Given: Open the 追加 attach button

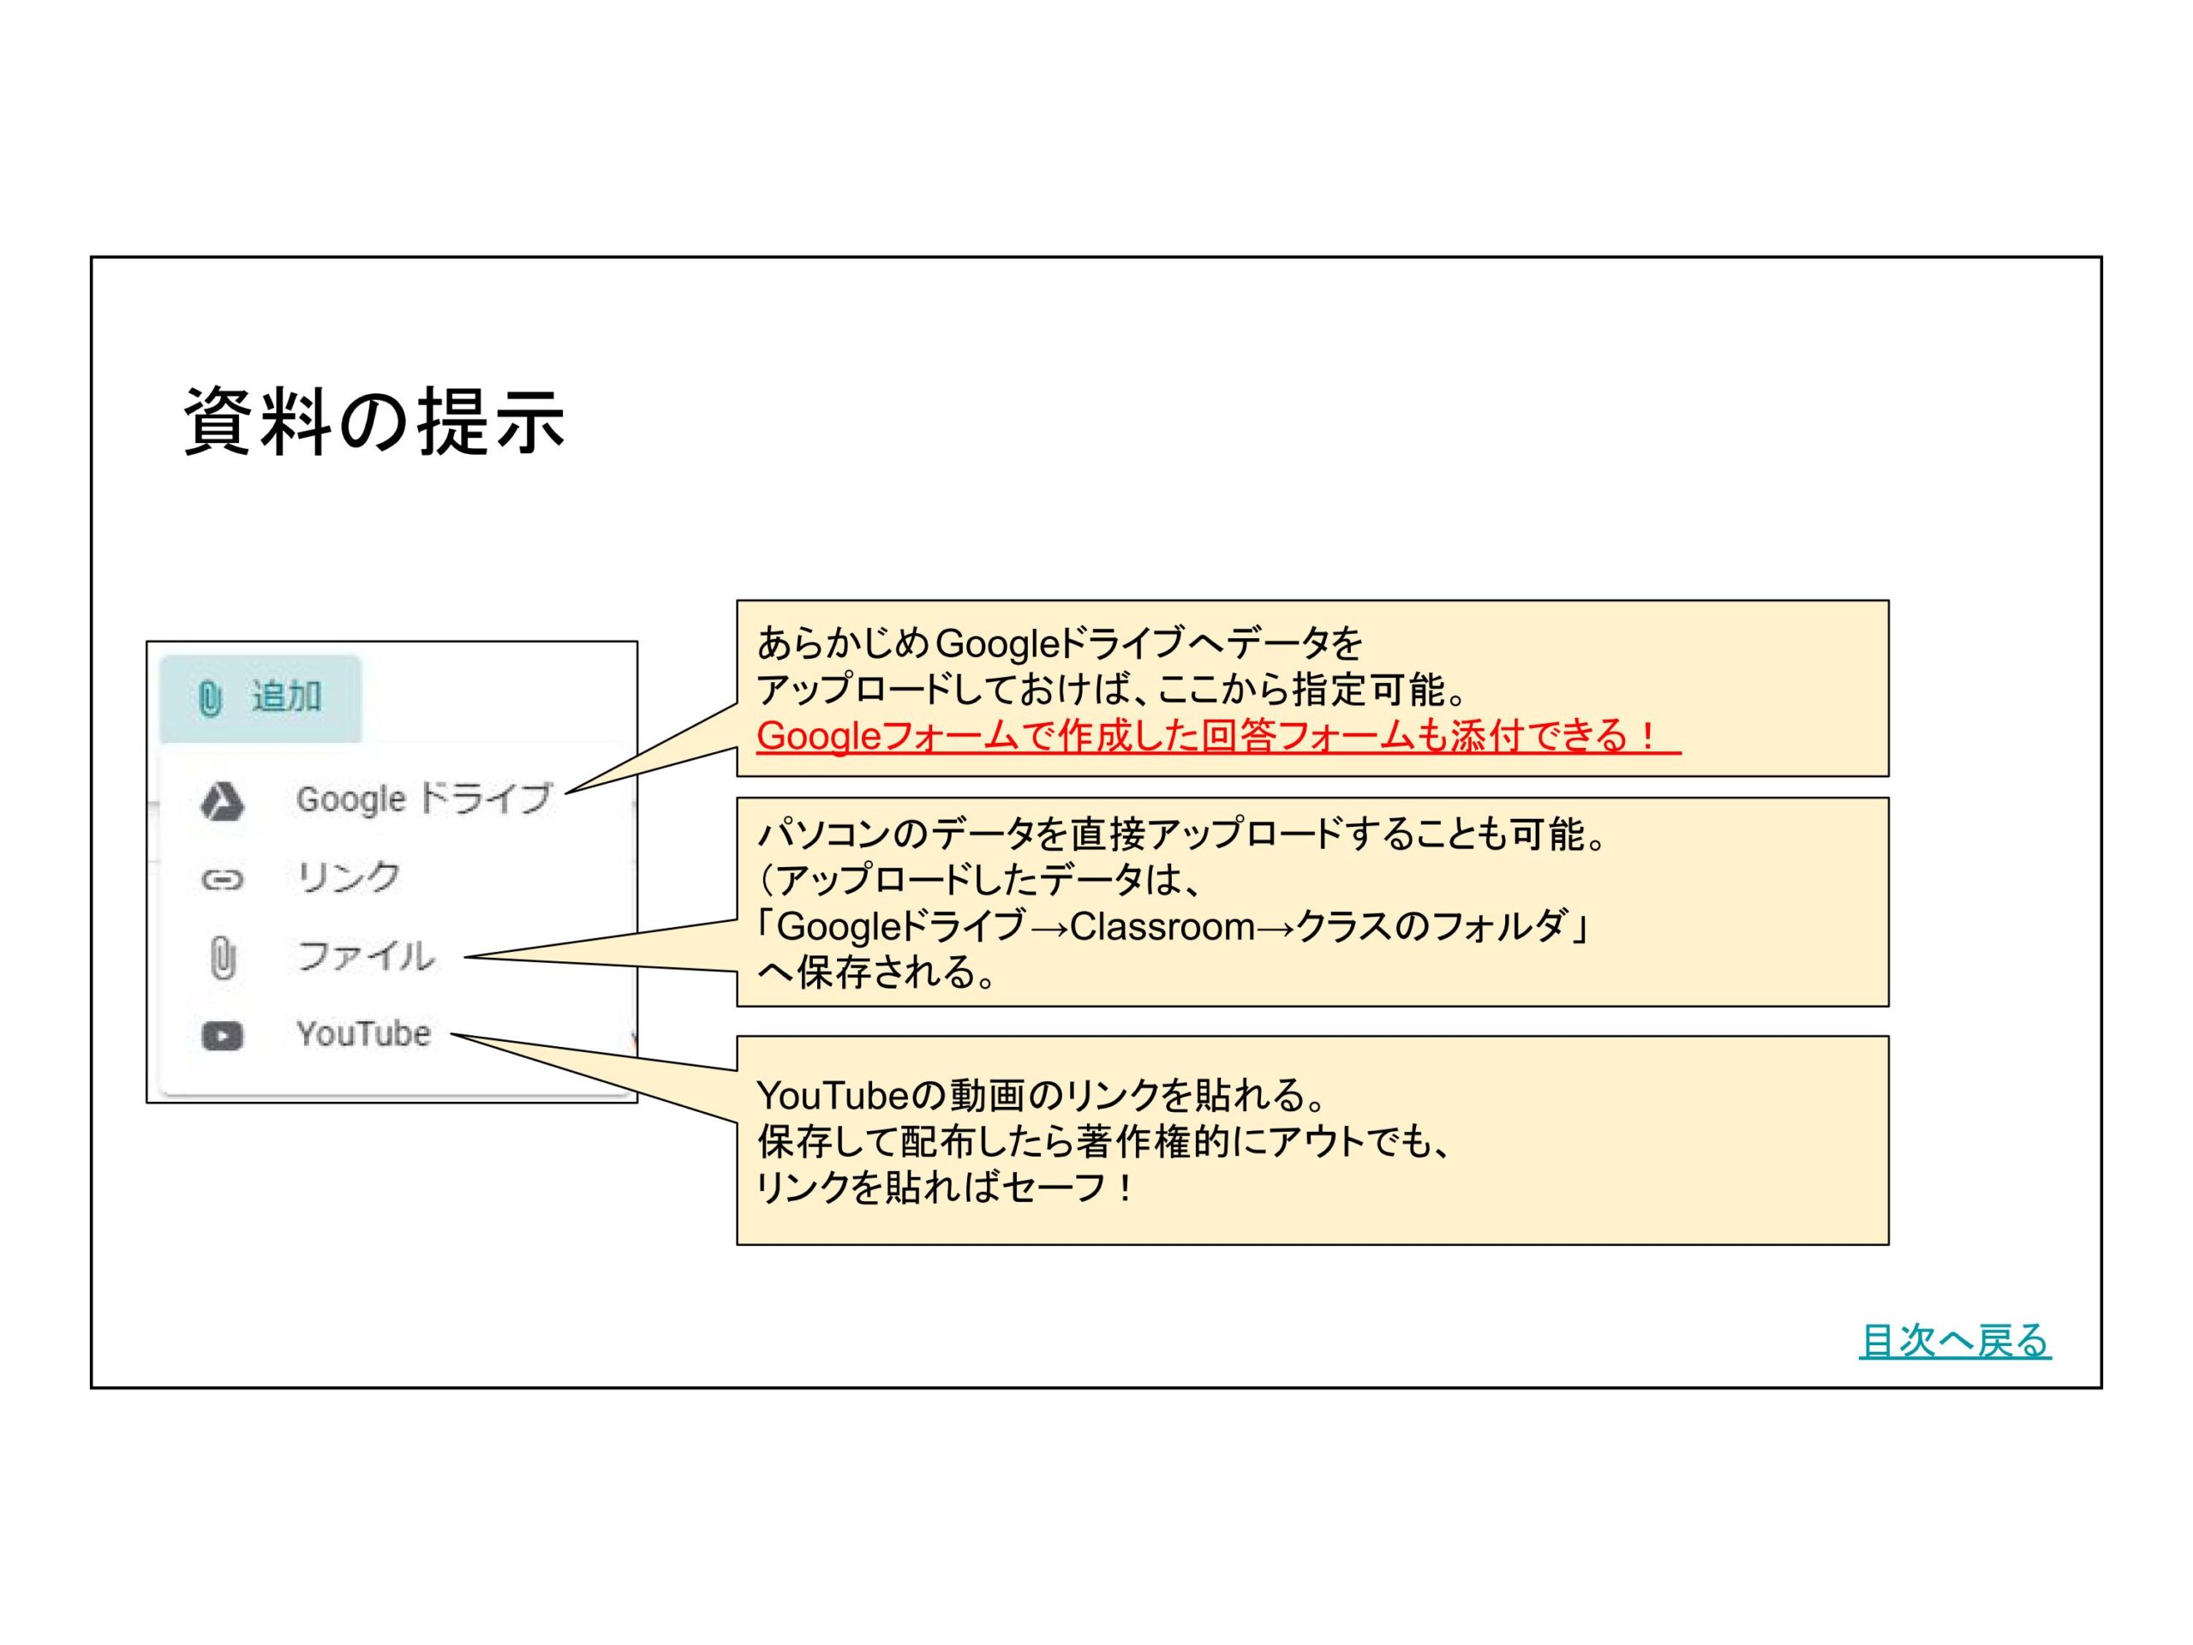Looking at the screenshot, I should point(260,698).
